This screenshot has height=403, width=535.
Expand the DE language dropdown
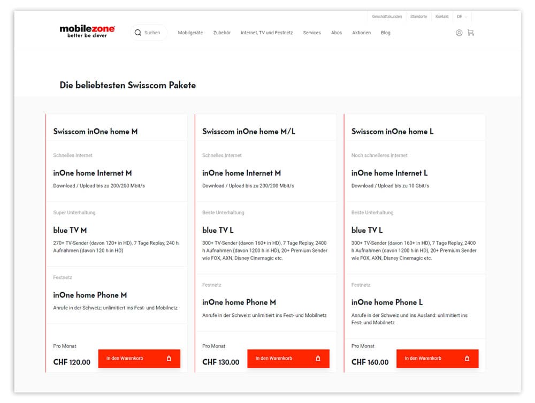(x=461, y=17)
